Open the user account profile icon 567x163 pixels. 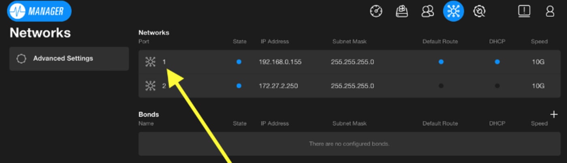click(550, 11)
